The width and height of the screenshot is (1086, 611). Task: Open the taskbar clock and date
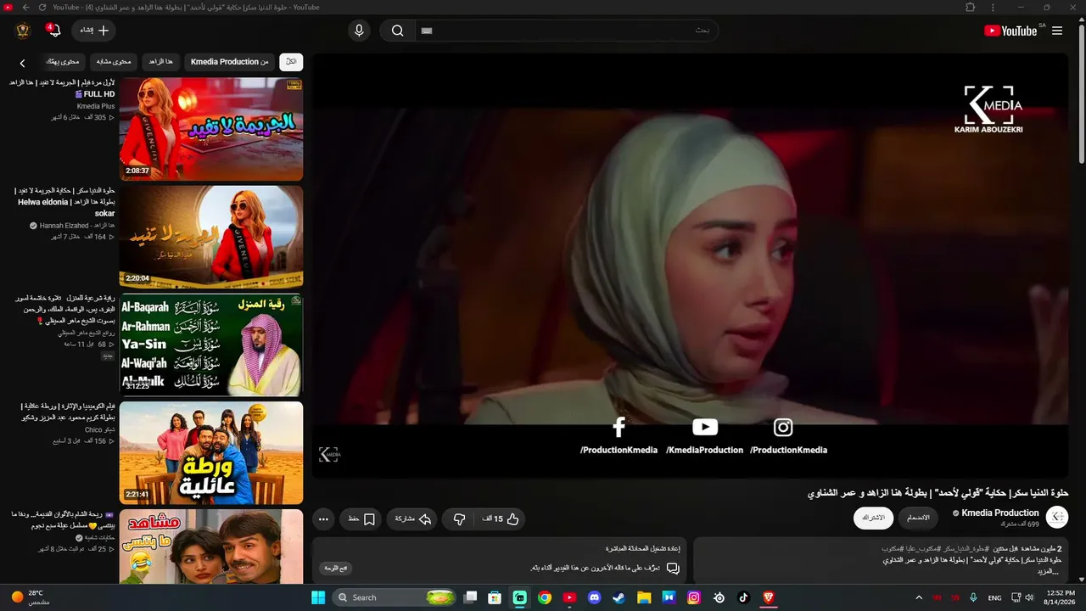1061,597
